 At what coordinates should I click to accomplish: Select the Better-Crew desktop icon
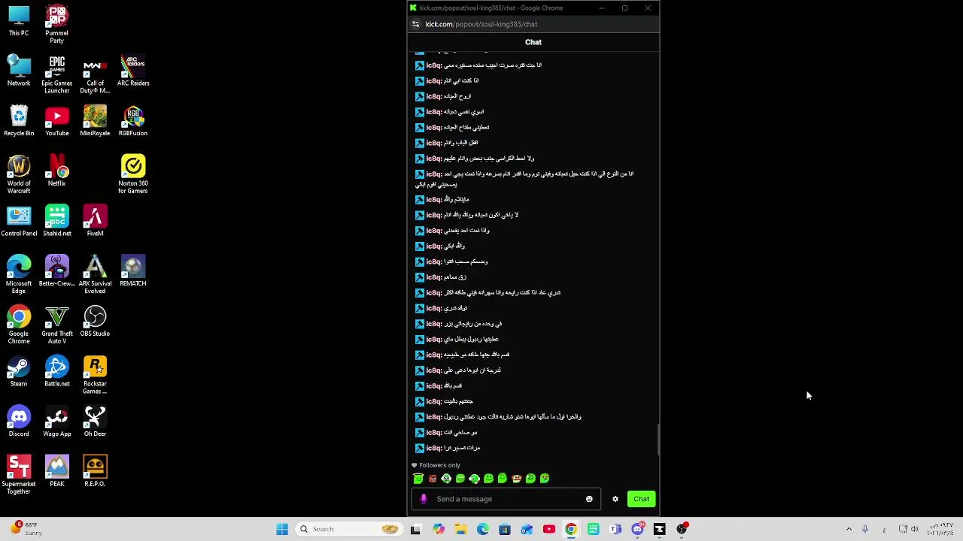tap(56, 272)
